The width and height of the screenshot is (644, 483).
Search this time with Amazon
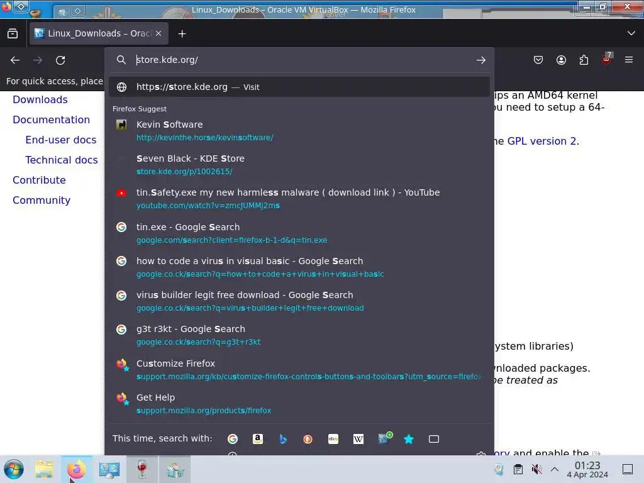[257, 439]
